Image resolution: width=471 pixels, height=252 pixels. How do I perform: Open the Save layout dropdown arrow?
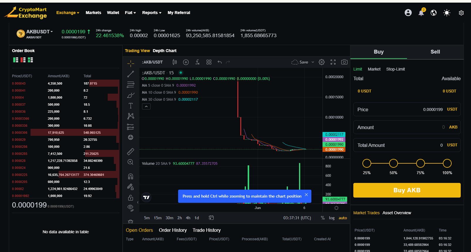[313, 62]
